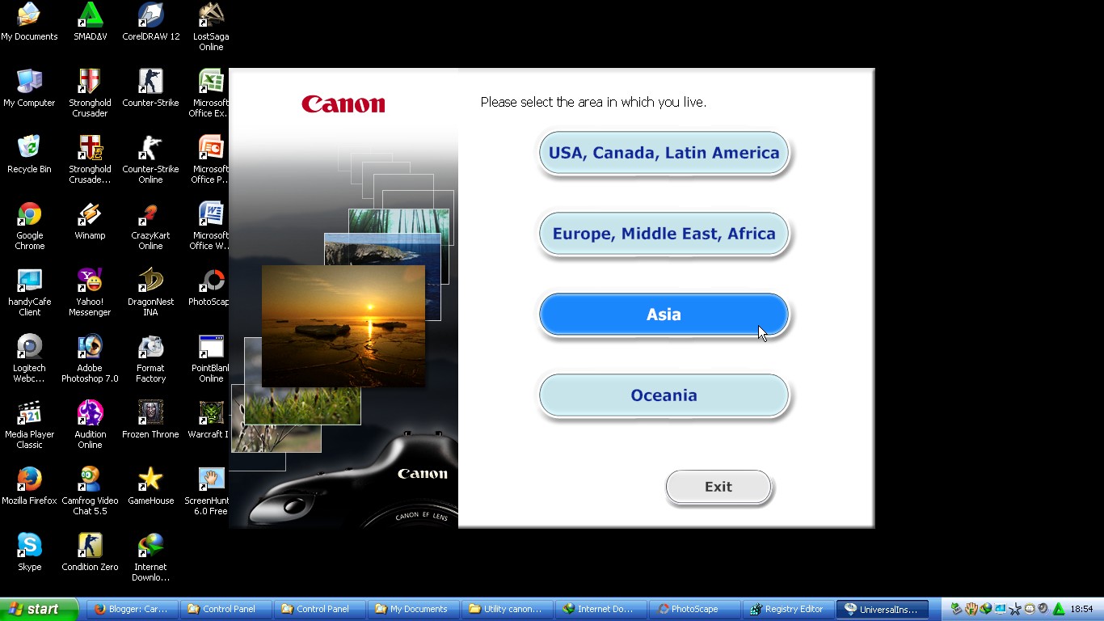The height and width of the screenshot is (621, 1104).
Task: Switch to PhotoScape taskbar window
Action: tap(694, 610)
